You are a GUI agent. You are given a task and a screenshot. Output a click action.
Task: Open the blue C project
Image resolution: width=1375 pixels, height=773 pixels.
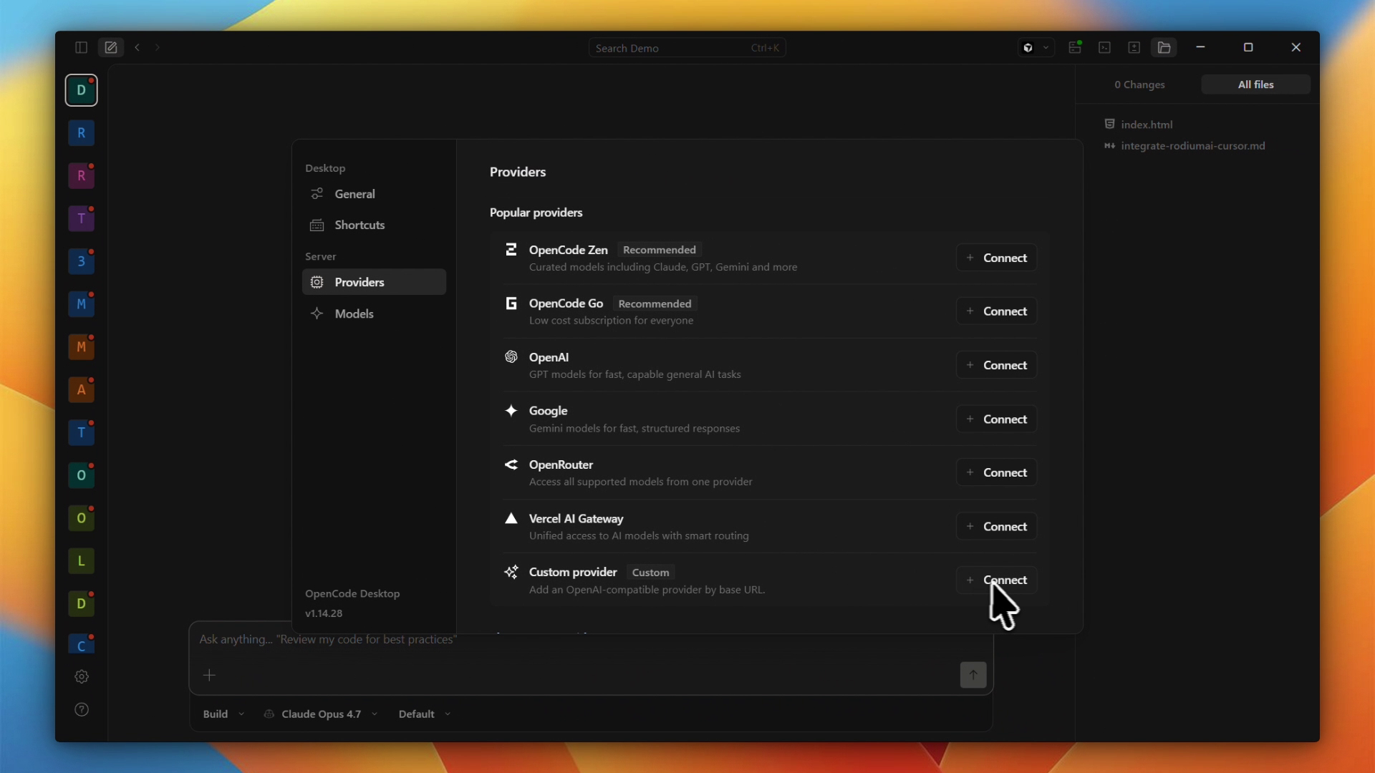pyautogui.click(x=81, y=644)
